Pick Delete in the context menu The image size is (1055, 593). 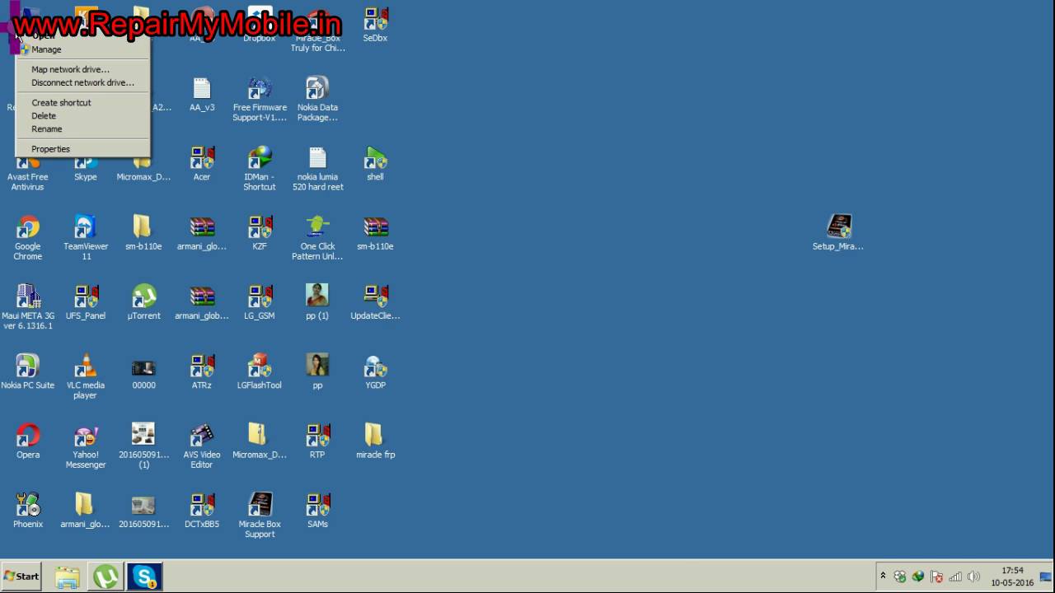pyautogui.click(x=82, y=115)
